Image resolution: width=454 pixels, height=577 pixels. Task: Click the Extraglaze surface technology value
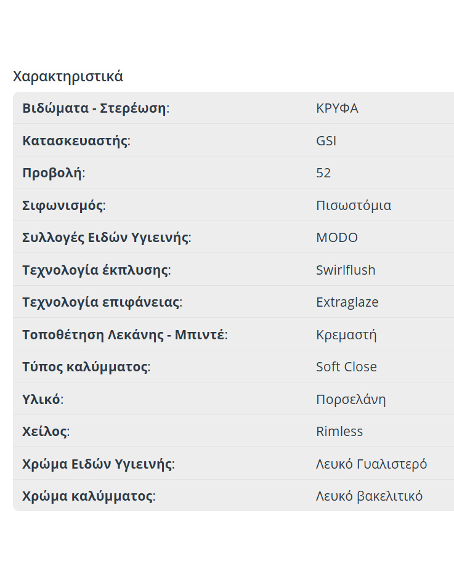[347, 302]
